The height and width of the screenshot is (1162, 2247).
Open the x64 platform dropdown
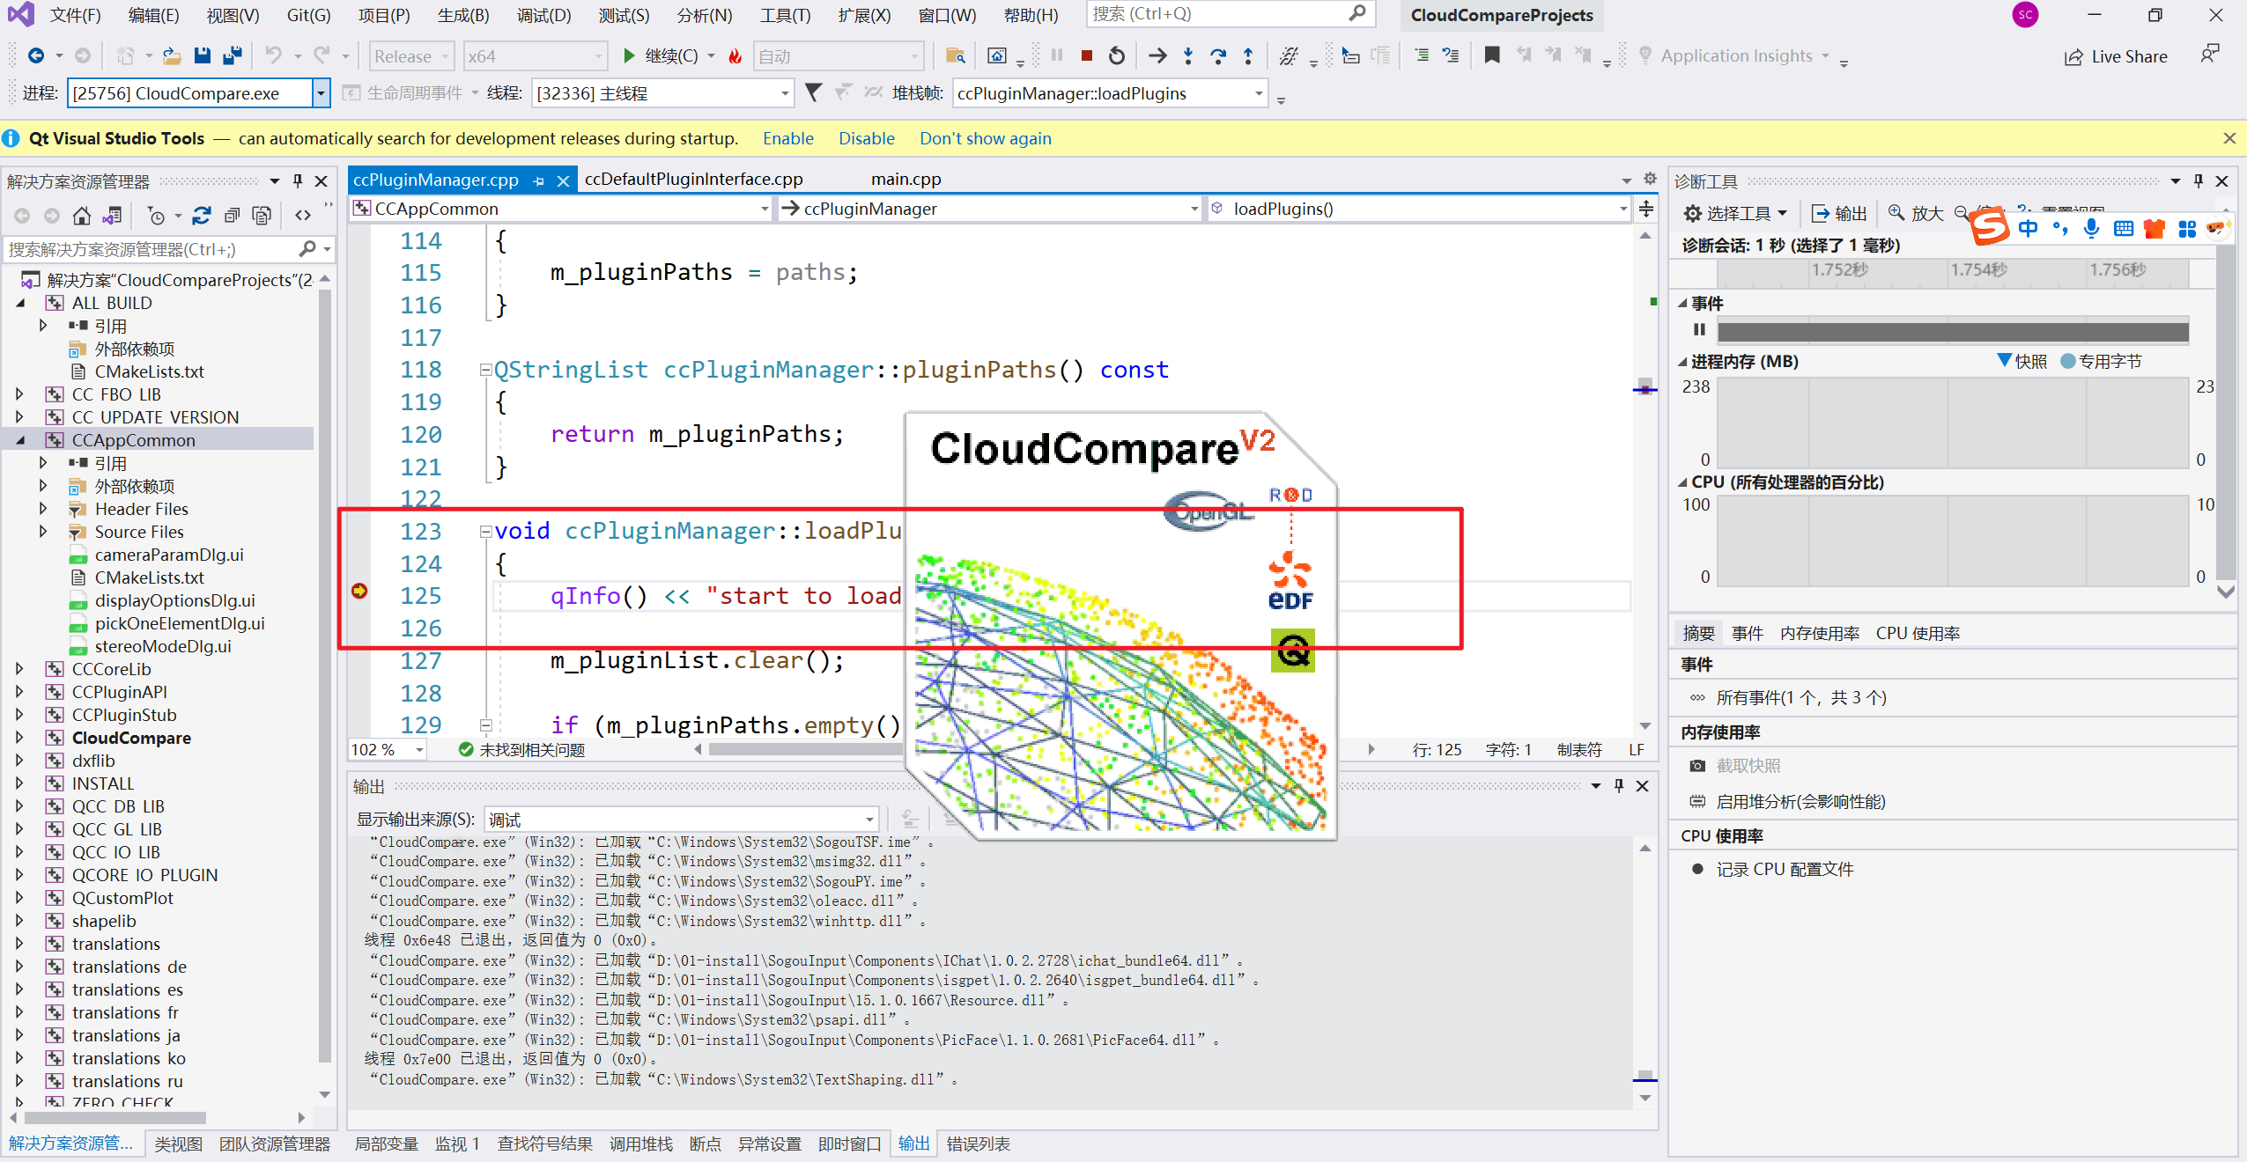coord(536,56)
